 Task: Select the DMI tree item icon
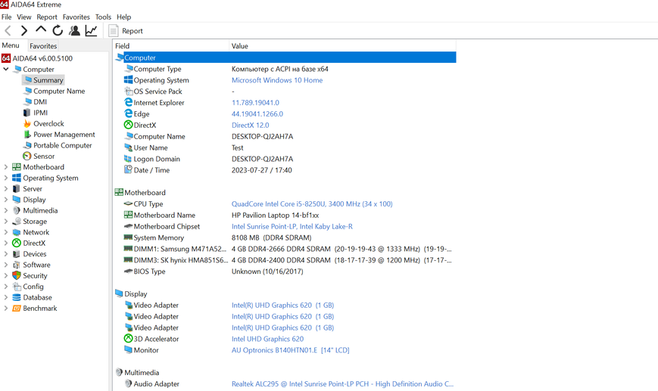point(27,101)
